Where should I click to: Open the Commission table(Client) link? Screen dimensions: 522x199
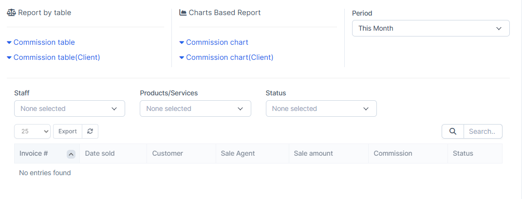click(56, 57)
